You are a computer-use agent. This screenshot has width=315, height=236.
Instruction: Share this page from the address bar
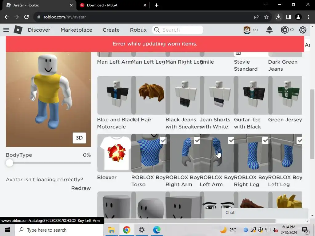257,17
